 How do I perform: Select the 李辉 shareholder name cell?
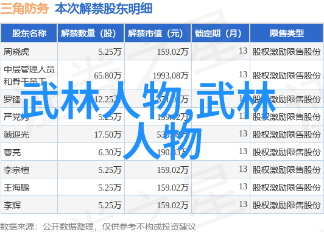(29, 205)
